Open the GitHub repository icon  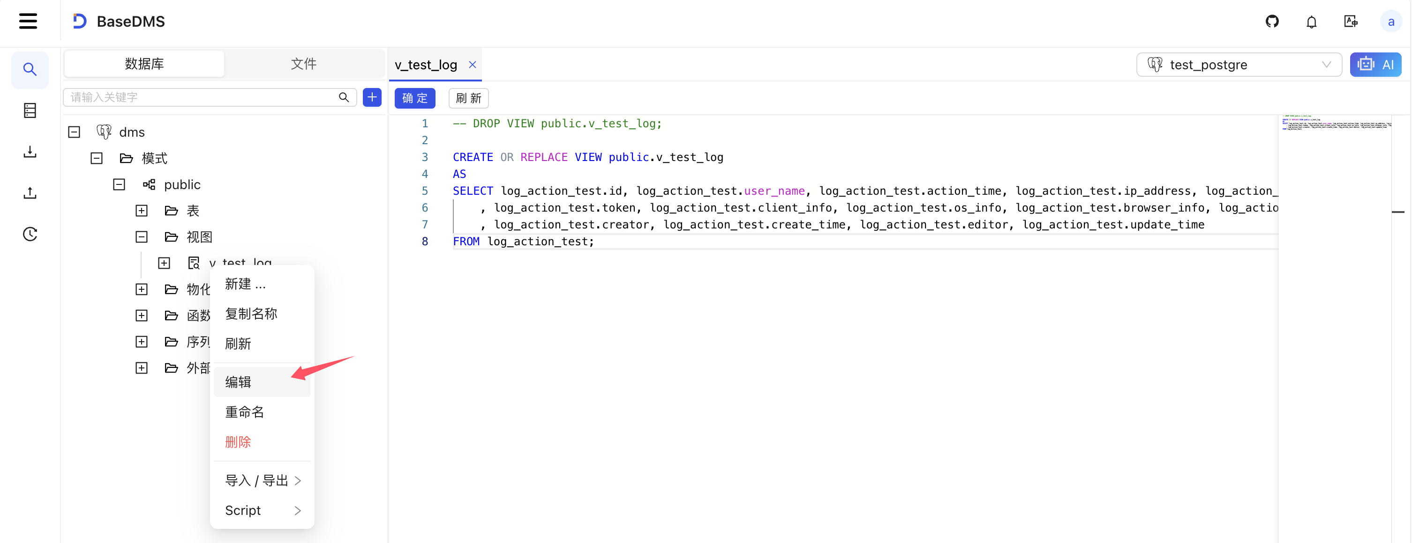(1272, 22)
